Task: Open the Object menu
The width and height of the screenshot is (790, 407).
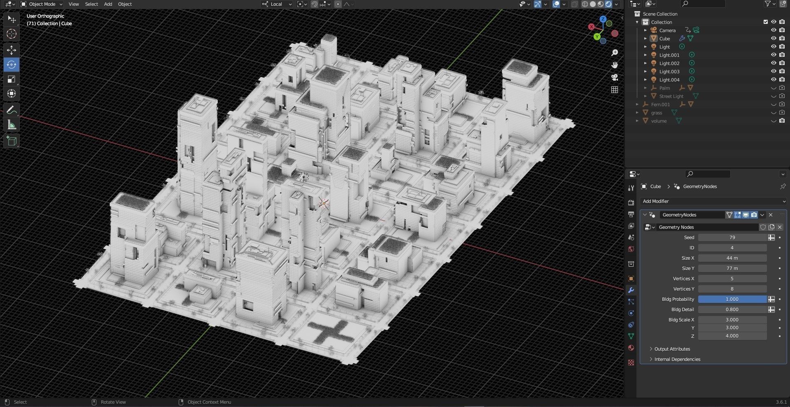Action: pyautogui.click(x=125, y=4)
